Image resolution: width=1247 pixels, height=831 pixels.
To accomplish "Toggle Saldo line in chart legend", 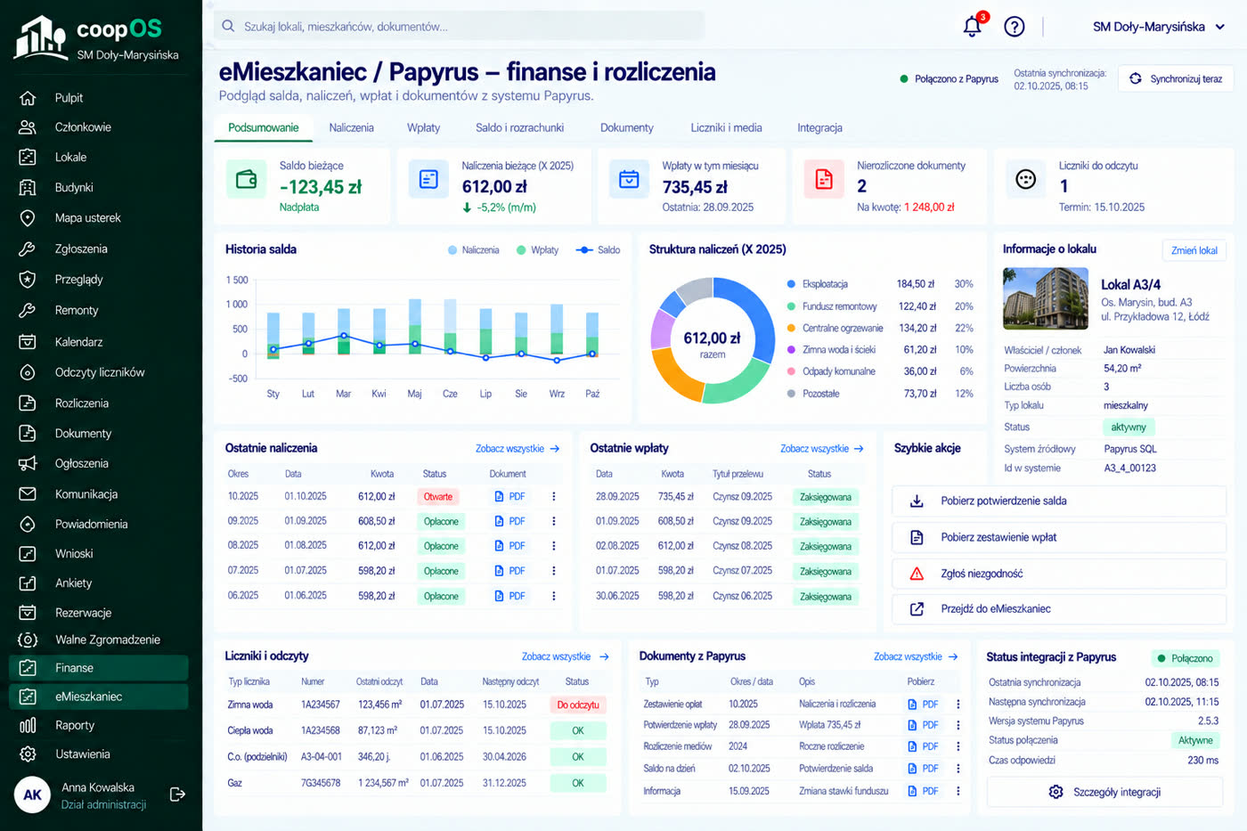I will tap(598, 250).
